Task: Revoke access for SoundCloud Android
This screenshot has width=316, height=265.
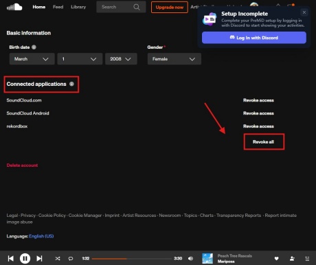Action: click(258, 113)
